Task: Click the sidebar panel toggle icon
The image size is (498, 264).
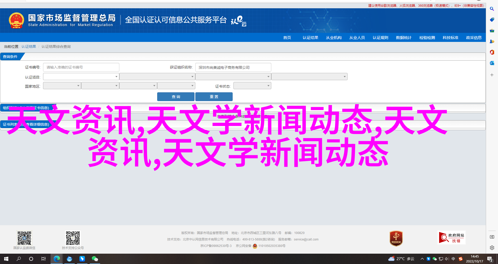Action: (x=492, y=237)
